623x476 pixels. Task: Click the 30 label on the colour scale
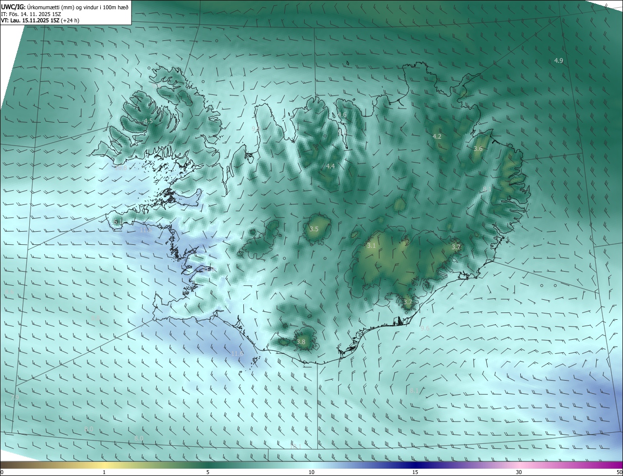click(x=519, y=472)
